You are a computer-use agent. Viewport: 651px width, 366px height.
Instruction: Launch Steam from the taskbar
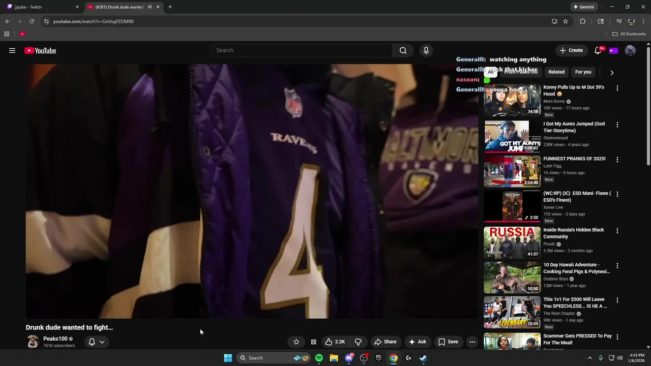(x=423, y=358)
